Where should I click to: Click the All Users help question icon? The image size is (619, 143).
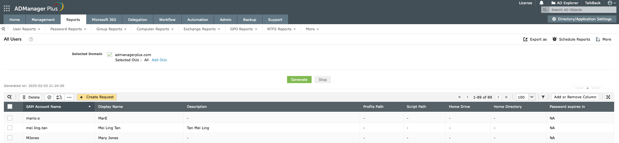31,39
